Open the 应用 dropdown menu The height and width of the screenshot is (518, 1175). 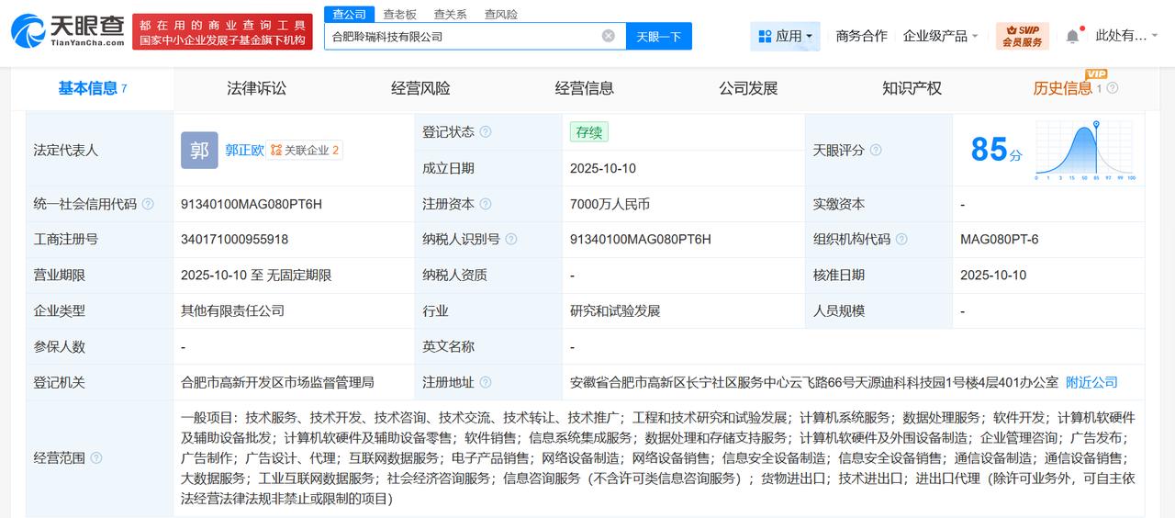[x=785, y=36]
